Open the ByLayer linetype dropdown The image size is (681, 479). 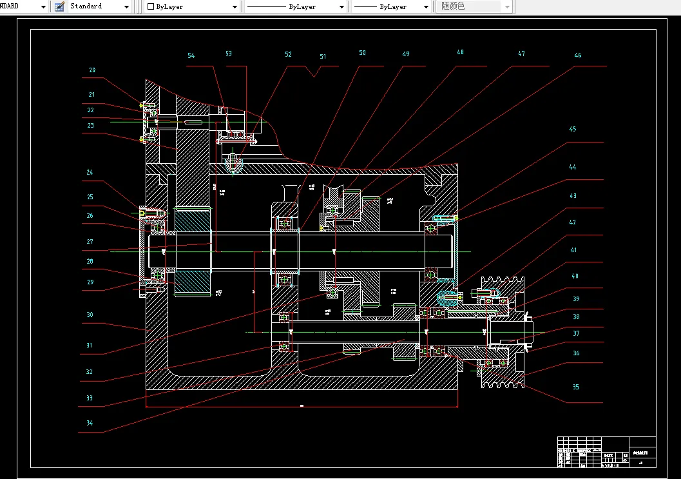[x=295, y=6]
